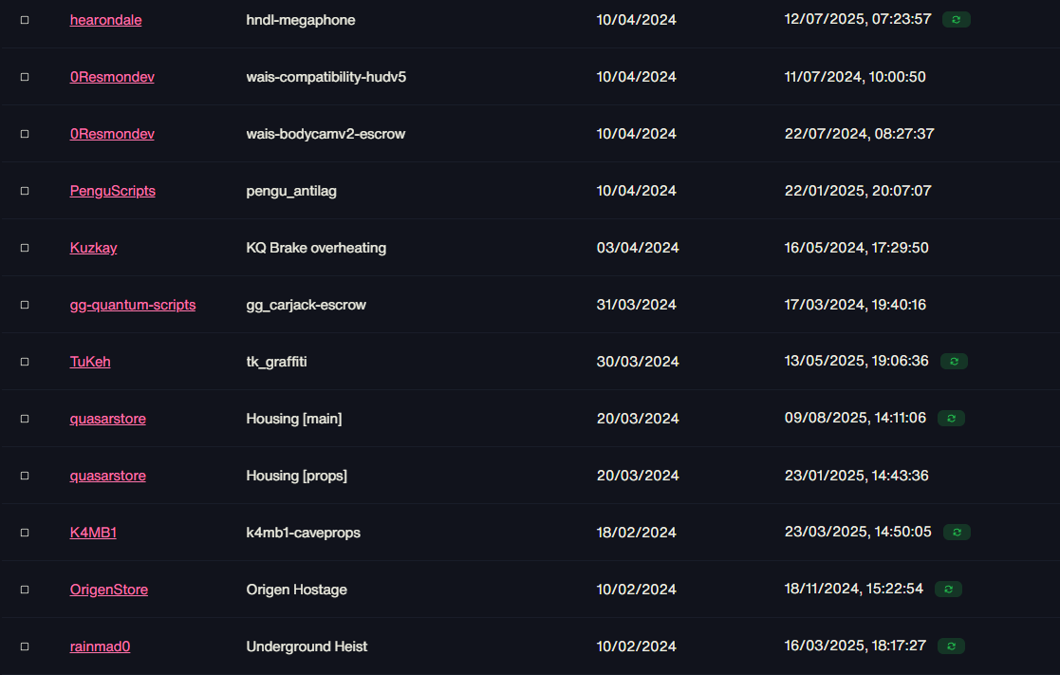Image resolution: width=1060 pixels, height=675 pixels.
Task: Open the rainmad0 author link
Action: pyautogui.click(x=100, y=646)
